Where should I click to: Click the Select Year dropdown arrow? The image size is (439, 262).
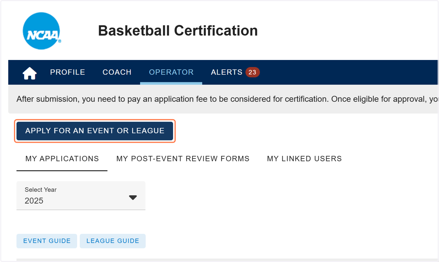[x=133, y=198]
